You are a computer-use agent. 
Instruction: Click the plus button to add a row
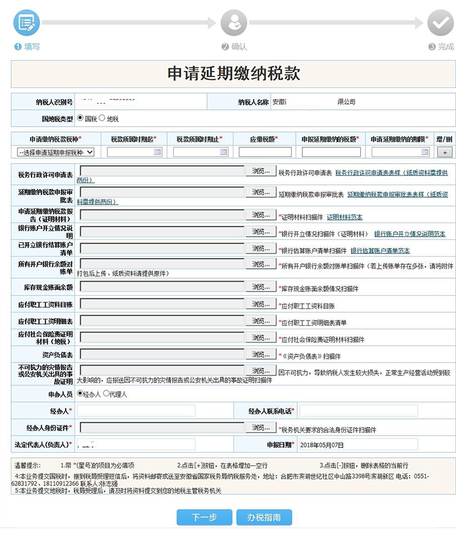click(444, 152)
